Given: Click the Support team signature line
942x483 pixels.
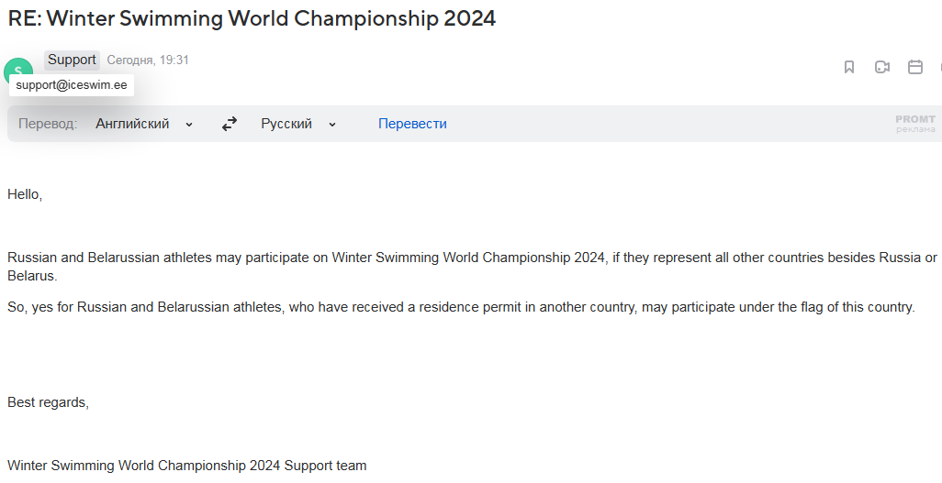Looking at the screenshot, I should click(x=186, y=466).
